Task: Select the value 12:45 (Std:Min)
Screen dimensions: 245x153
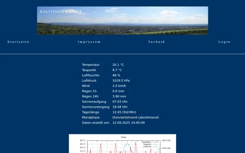Action: point(124,112)
